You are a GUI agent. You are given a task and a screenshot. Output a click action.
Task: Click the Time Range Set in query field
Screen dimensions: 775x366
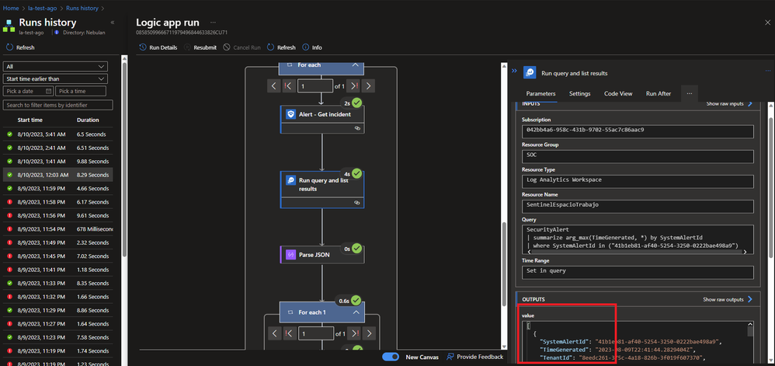[x=638, y=272]
